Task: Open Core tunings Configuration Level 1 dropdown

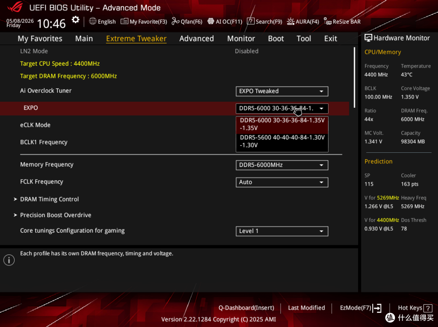Action: (282, 231)
